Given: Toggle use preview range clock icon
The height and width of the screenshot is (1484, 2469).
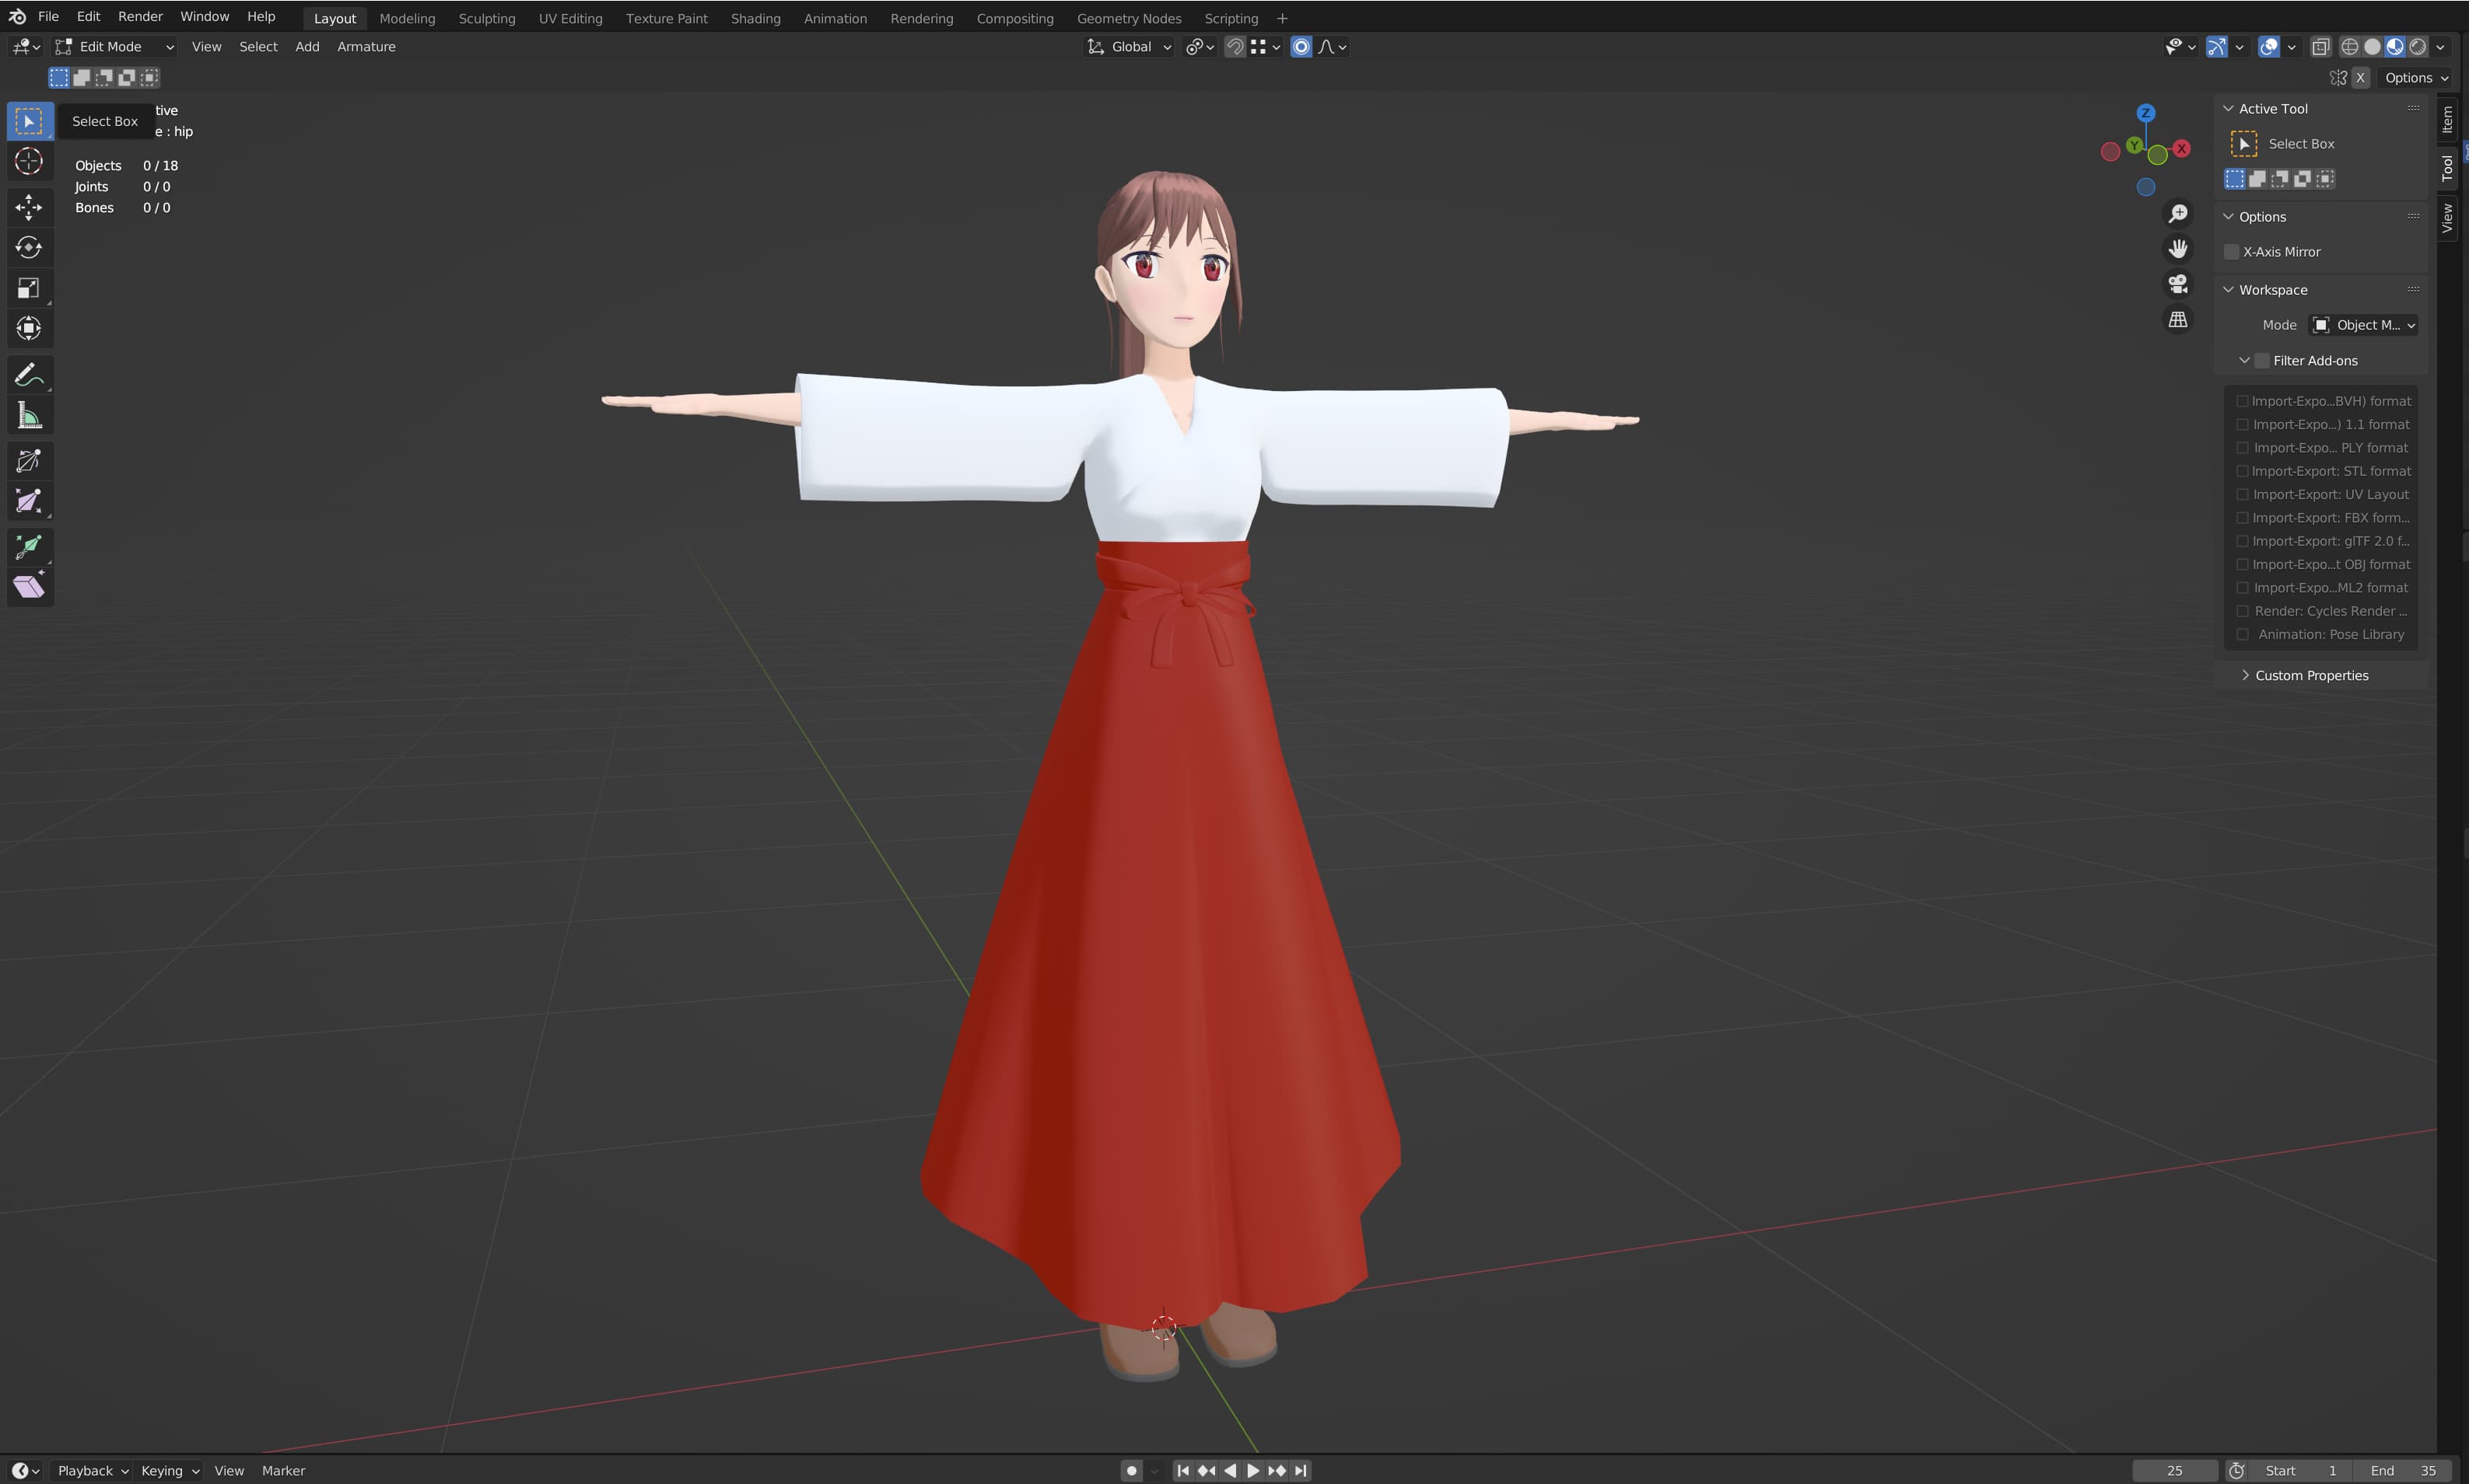Looking at the screenshot, I should click(x=2237, y=1471).
